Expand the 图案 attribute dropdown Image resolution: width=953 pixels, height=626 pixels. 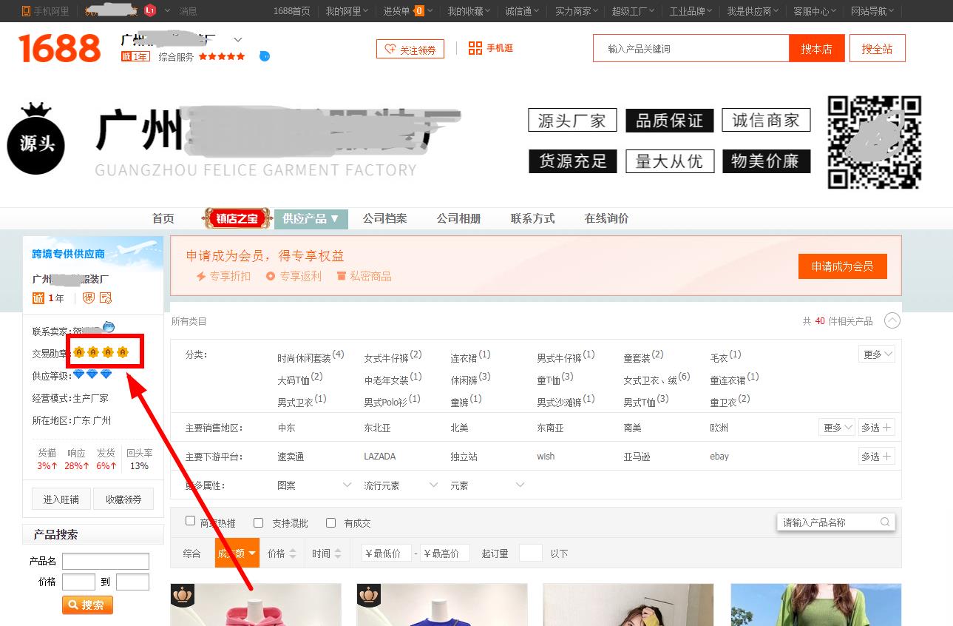pos(314,485)
